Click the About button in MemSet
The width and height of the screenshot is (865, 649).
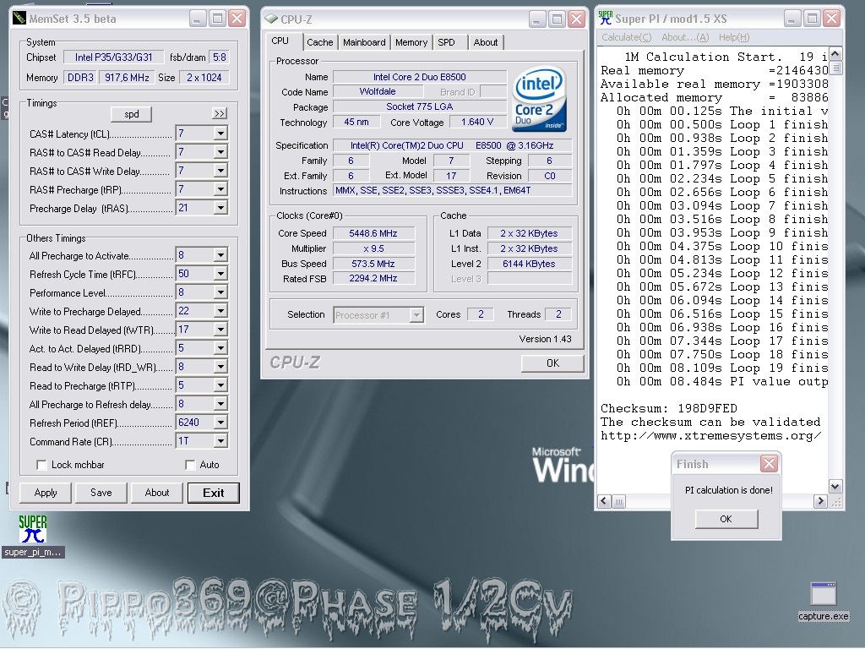pos(157,493)
